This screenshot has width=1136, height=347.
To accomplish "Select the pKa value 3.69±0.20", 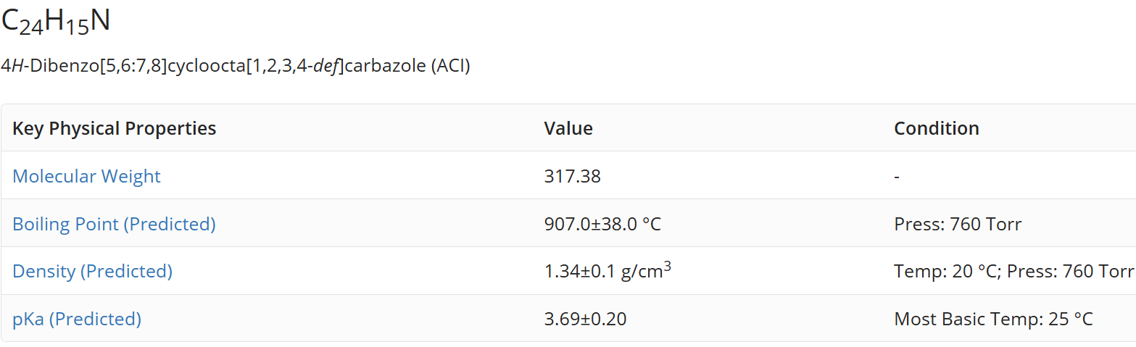I will [x=585, y=319].
